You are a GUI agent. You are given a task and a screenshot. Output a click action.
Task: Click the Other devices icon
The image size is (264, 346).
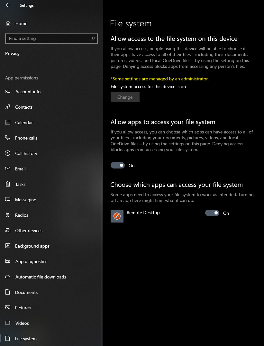click(x=8, y=230)
